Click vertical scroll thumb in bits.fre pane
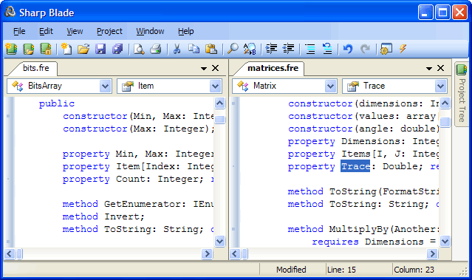Image resolution: width=472 pixels, height=280 pixels. click(x=219, y=120)
